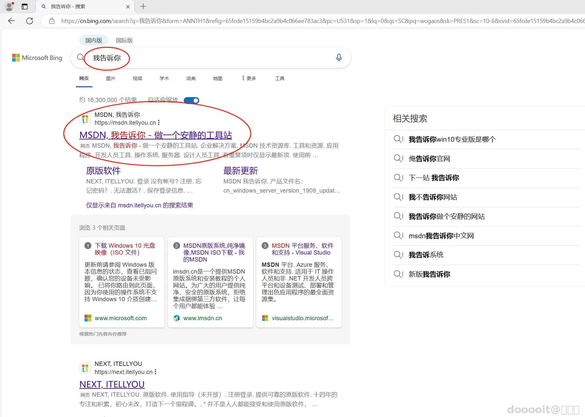This screenshot has width=585, height=417.
Task: Click the Visual Studio favicon on the third card
Action: click(x=265, y=318)
